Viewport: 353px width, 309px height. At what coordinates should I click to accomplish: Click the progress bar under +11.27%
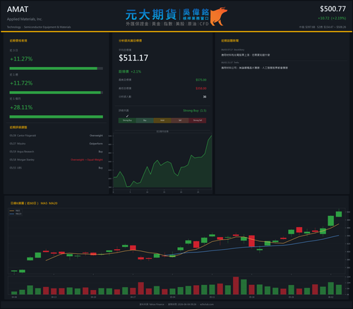56,68
